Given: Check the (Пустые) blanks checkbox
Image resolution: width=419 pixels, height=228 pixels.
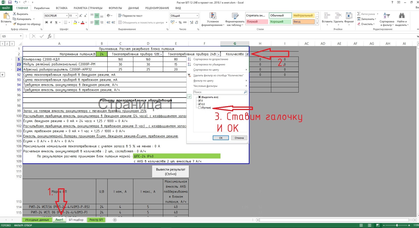Looking at the screenshot, I should click(200, 108).
